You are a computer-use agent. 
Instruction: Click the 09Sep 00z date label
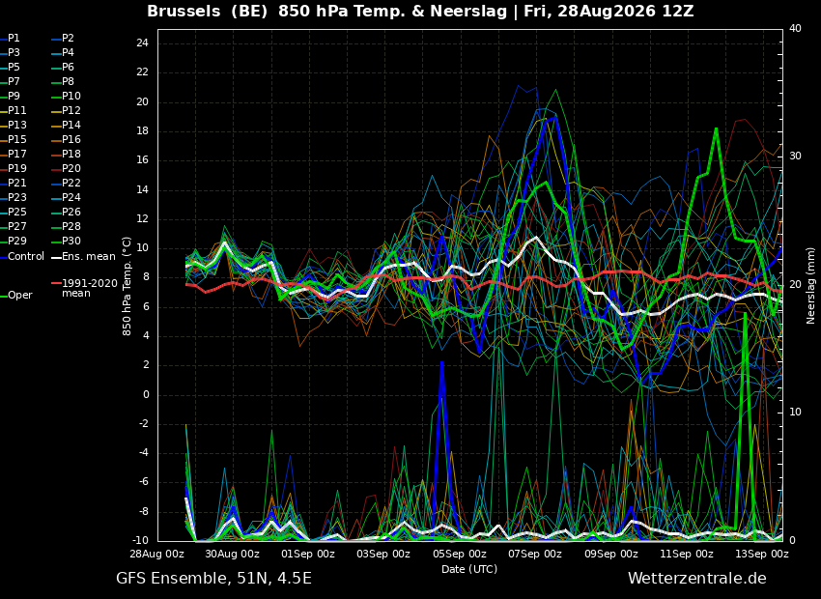tap(611, 554)
